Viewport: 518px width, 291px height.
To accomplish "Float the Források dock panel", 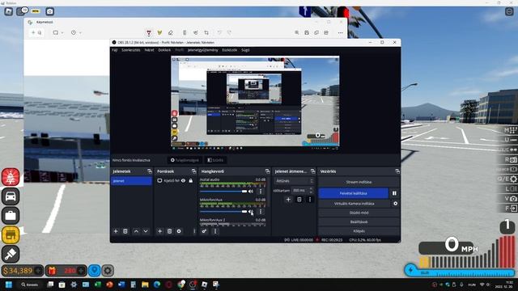I will coord(193,171).
